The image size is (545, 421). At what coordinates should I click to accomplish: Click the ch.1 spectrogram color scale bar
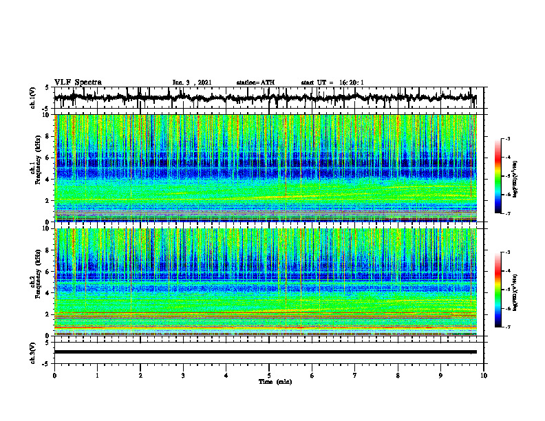coord(498,176)
